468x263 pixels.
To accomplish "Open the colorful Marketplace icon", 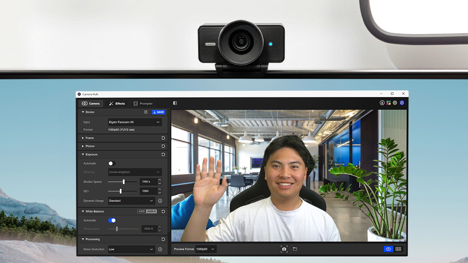I will pos(388,103).
